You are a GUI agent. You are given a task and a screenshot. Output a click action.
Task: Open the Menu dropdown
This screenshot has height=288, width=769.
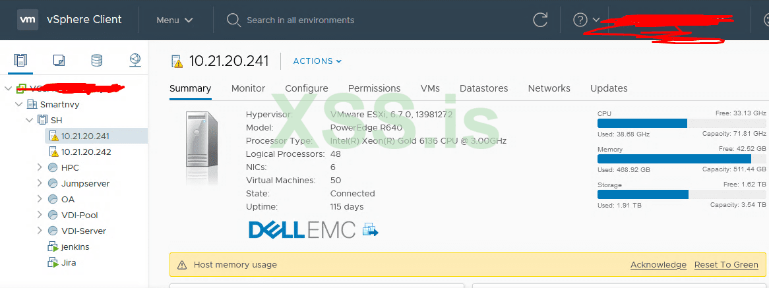pyautogui.click(x=174, y=20)
